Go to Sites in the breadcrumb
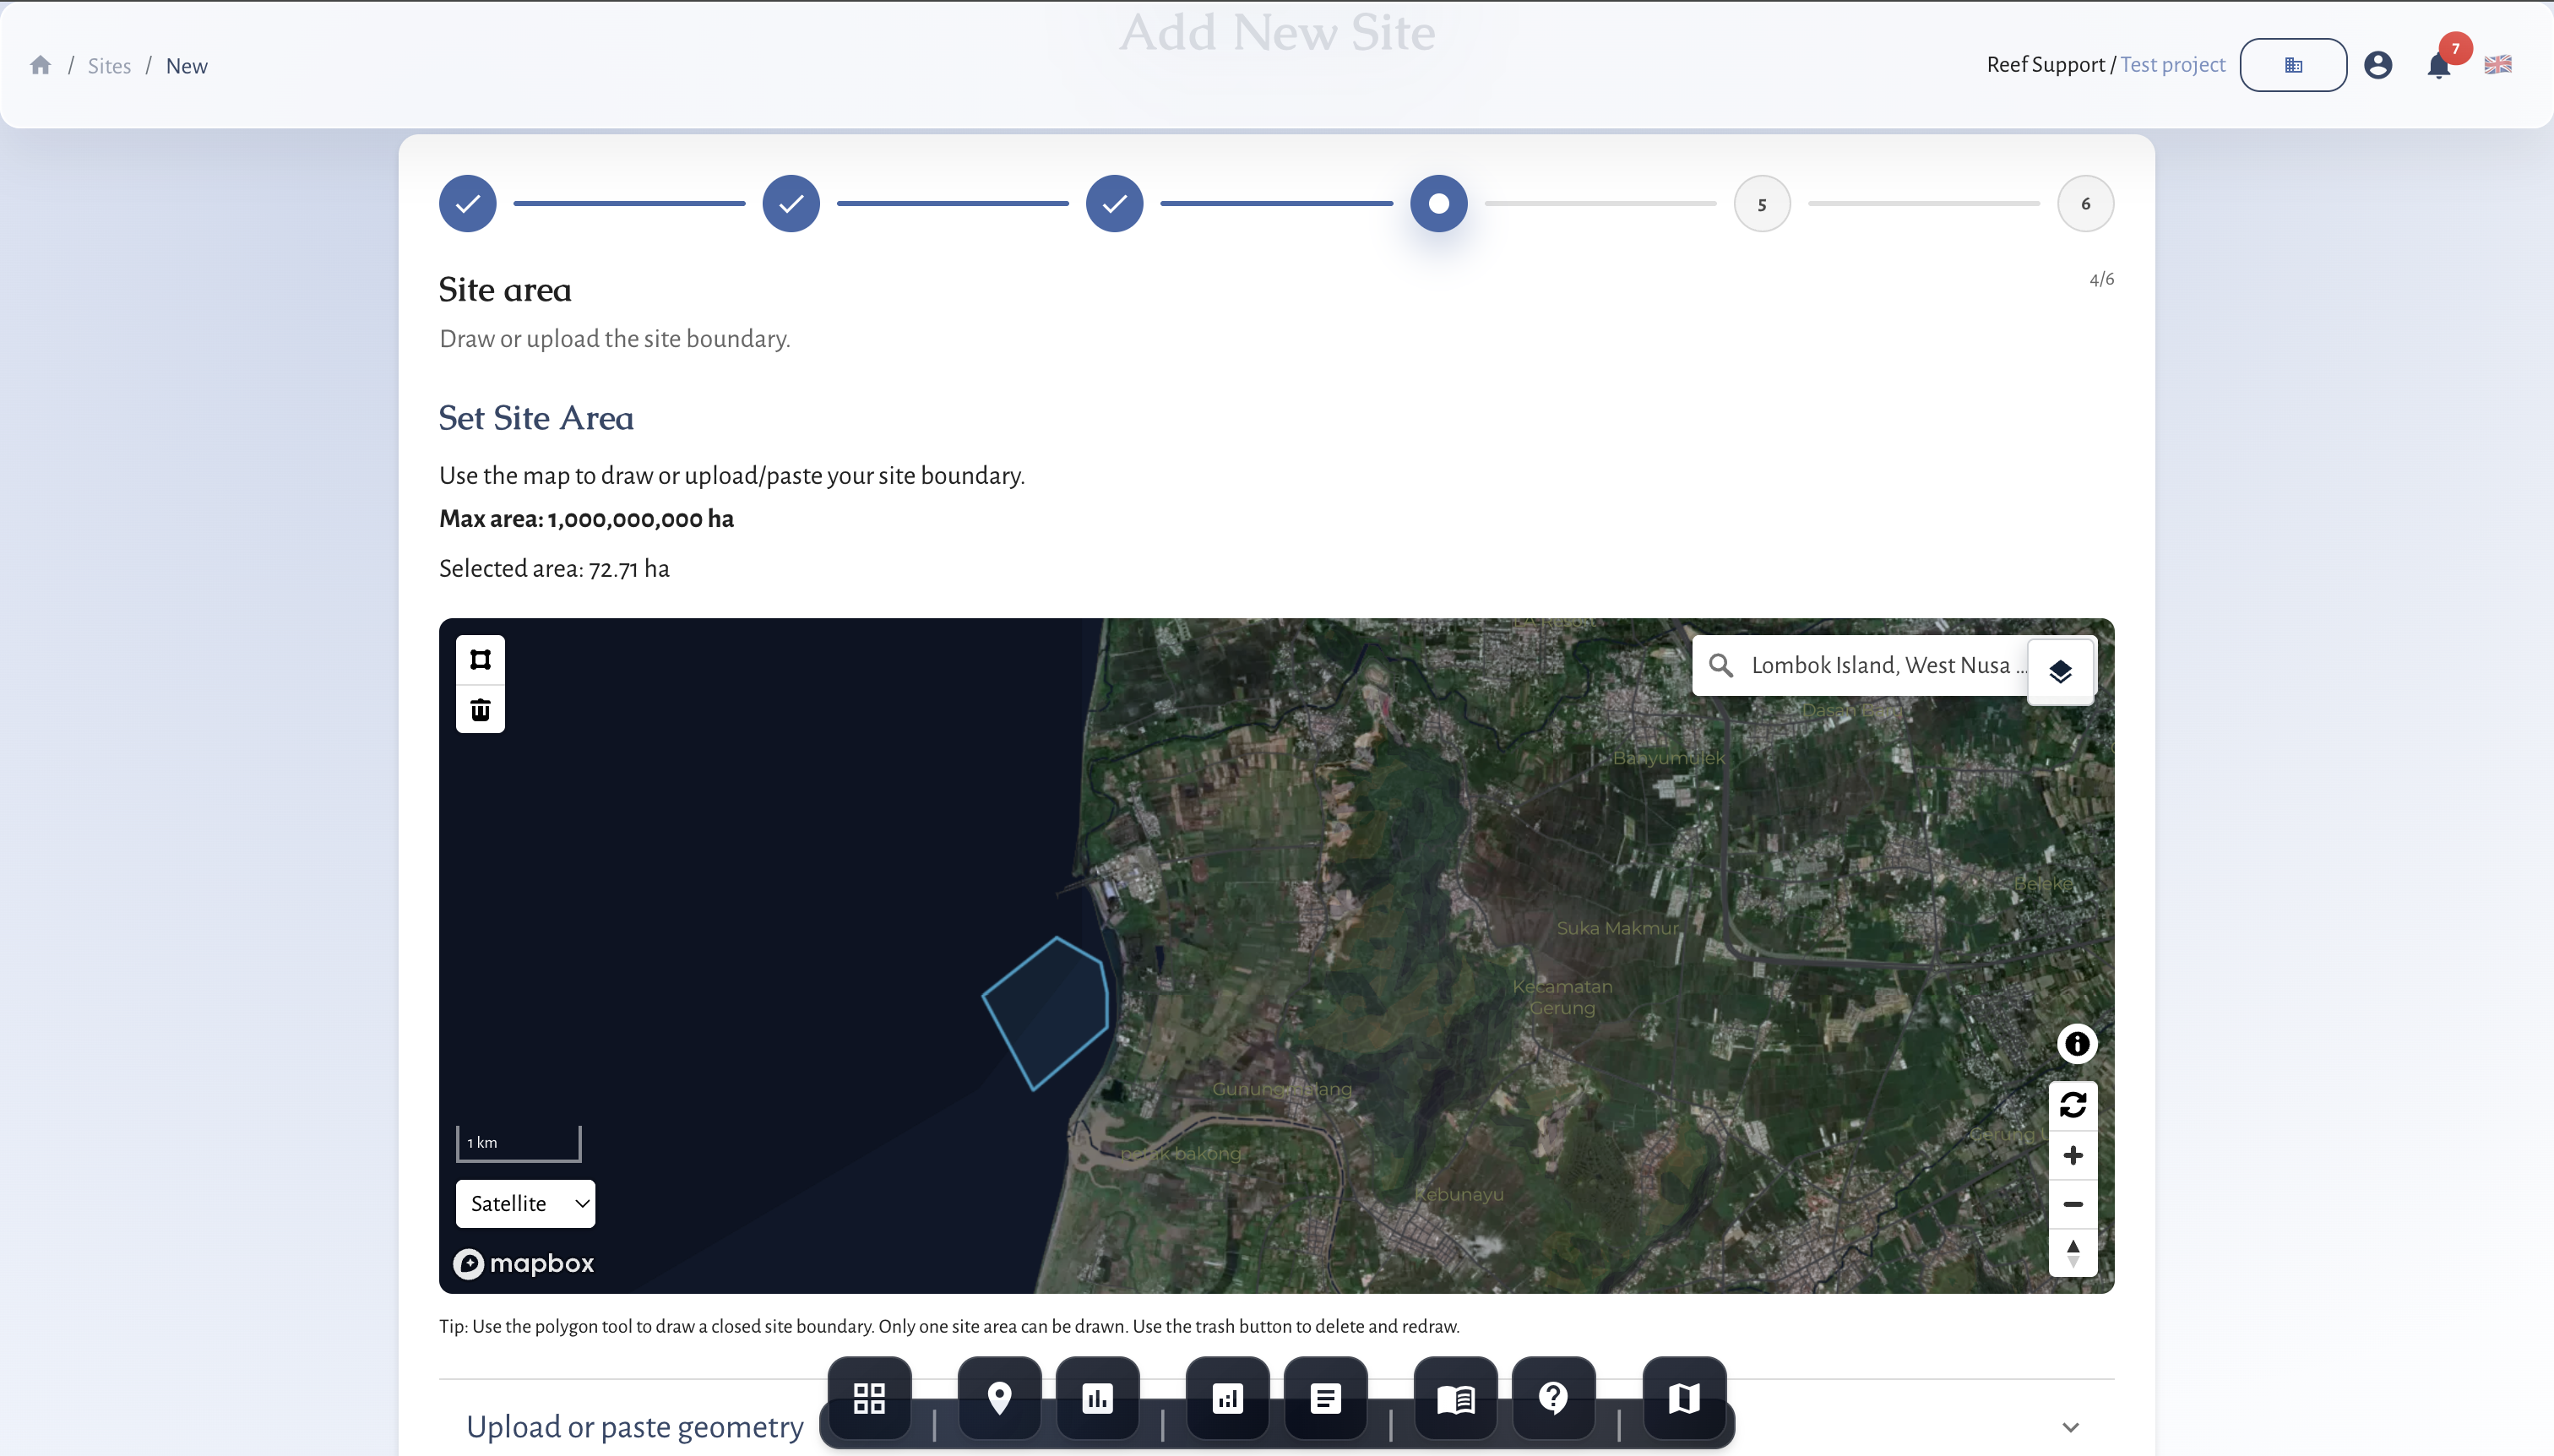 [x=110, y=65]
